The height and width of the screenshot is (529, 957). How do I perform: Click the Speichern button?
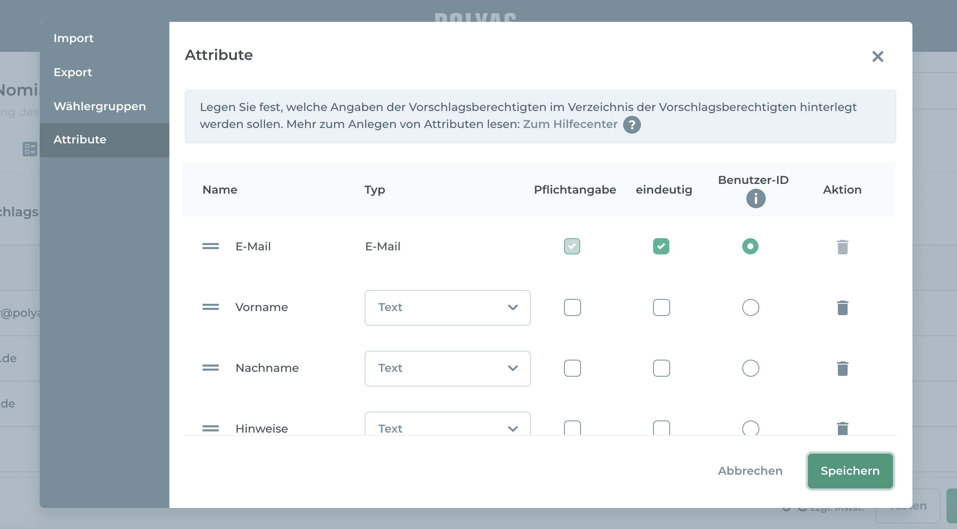[x=850, y=471]
